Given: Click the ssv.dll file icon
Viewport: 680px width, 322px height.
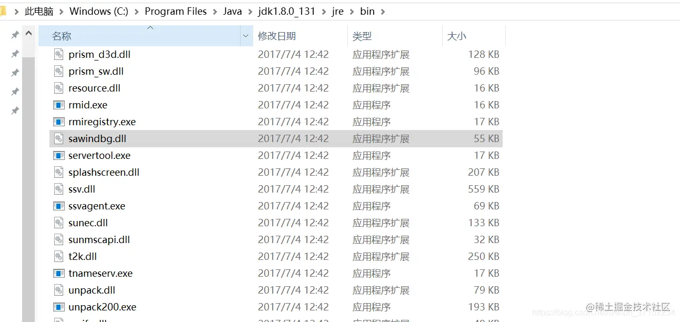Looking at the screenshot, I should 59,189.
